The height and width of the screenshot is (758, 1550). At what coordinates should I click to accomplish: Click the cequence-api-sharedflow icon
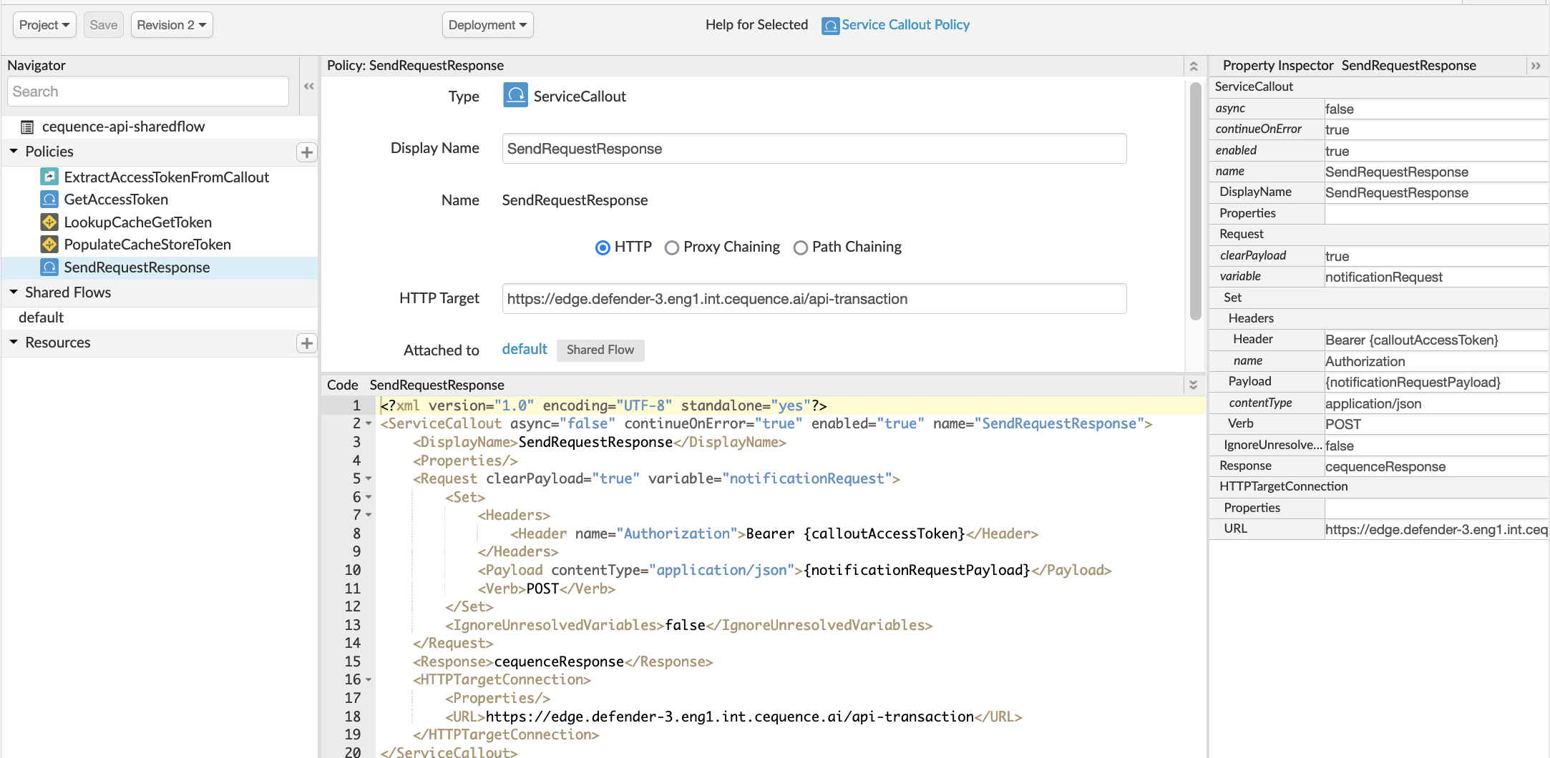tap(27, 127)
